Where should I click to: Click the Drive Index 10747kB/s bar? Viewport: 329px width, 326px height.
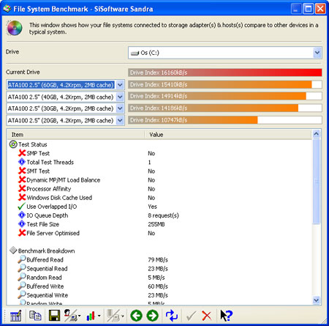pyautogui.click(x=225, y=120)
